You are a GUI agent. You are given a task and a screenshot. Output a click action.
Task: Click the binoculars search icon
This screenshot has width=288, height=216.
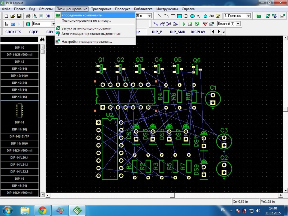click(x=42, y=40)
